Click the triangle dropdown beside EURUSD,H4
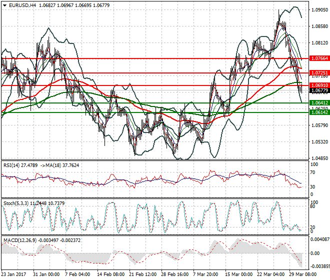 [4, 5]
